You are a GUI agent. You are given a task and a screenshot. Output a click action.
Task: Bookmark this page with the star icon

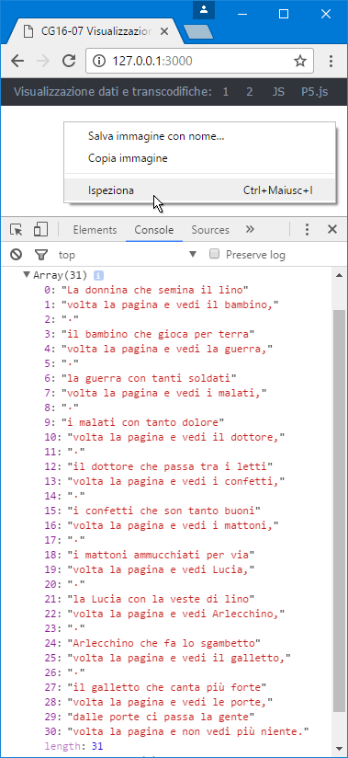(300, 61)
